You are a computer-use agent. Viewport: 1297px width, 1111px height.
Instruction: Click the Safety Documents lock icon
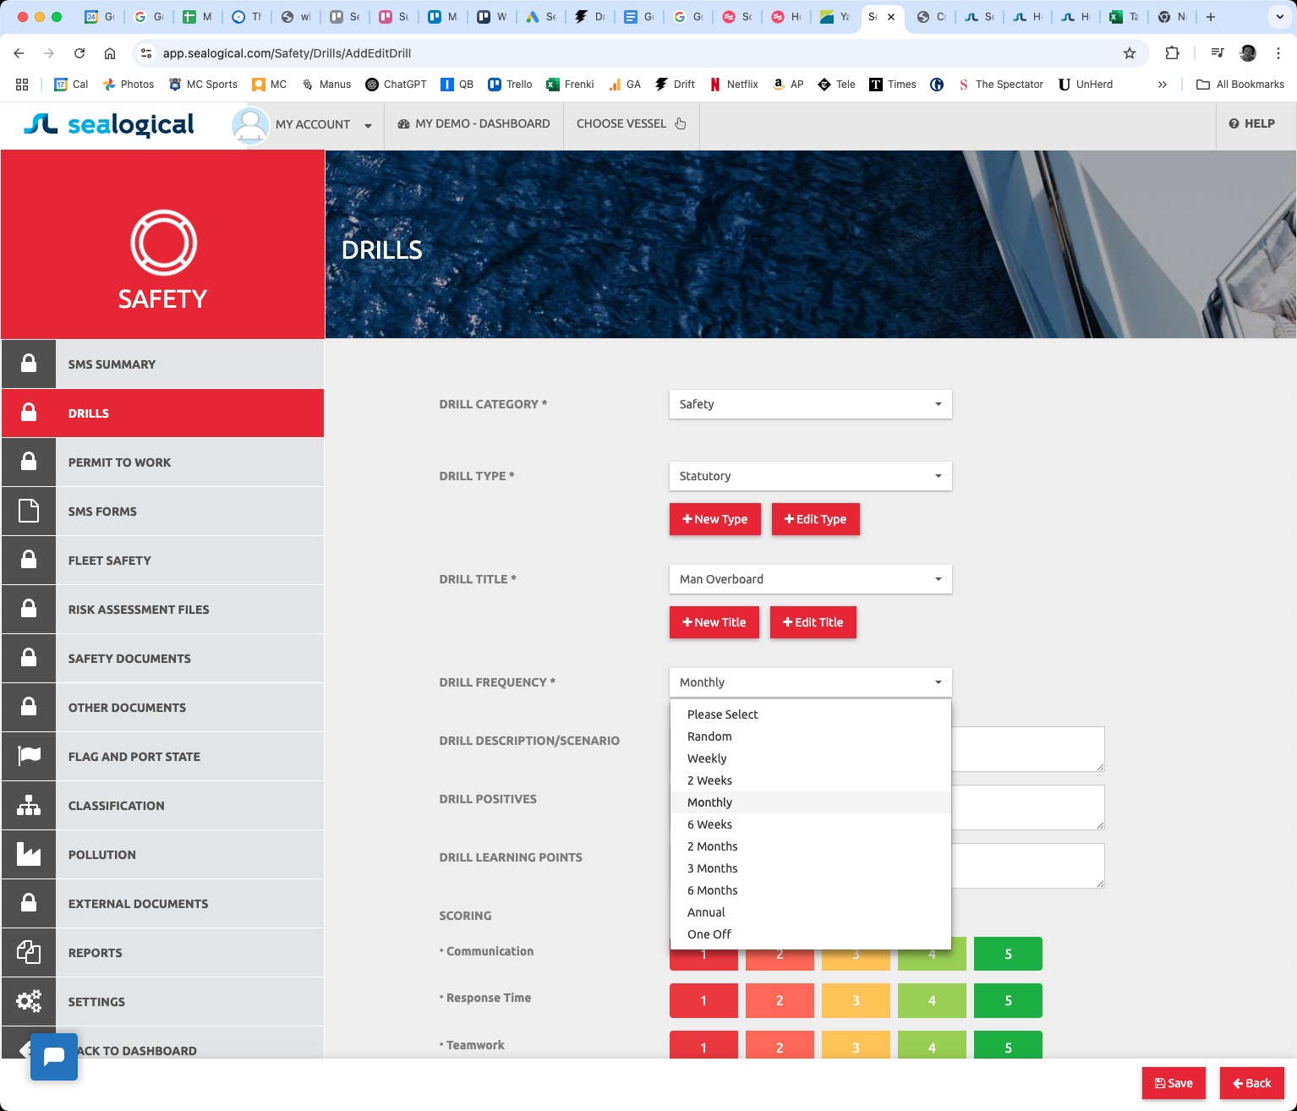coord(29,658)
